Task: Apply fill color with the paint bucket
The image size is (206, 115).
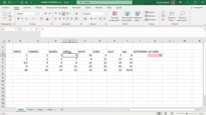Action: click(x=41, y=19)
